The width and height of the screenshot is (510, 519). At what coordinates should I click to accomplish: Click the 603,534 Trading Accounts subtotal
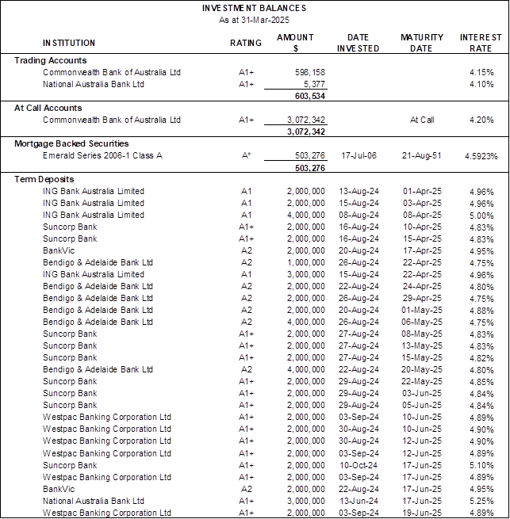[x=307, y=96]
